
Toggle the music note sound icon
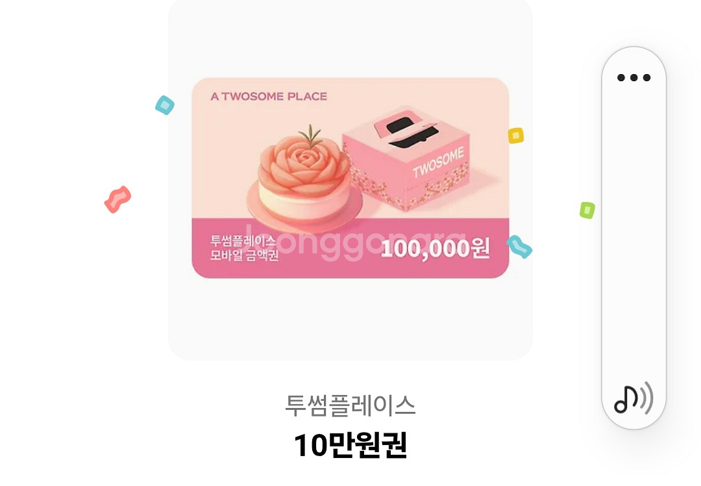633,399
